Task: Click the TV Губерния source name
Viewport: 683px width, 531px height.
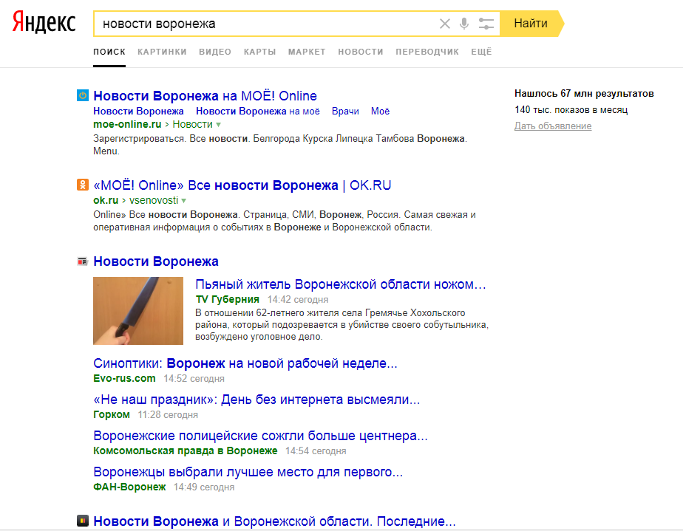Action: (x=228, y=299)
